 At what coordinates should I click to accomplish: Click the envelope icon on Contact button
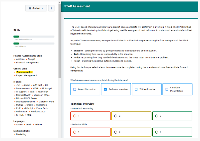(x=30, y=8)
